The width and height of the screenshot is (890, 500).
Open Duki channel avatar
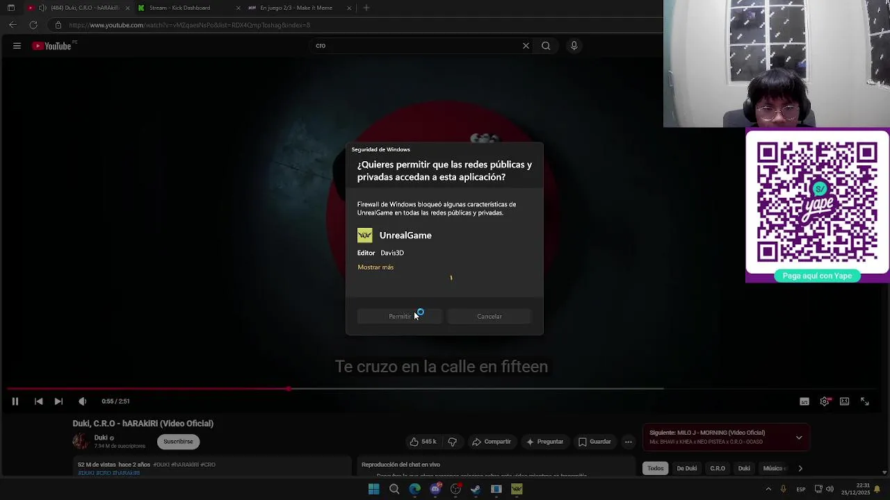[81, 441]
